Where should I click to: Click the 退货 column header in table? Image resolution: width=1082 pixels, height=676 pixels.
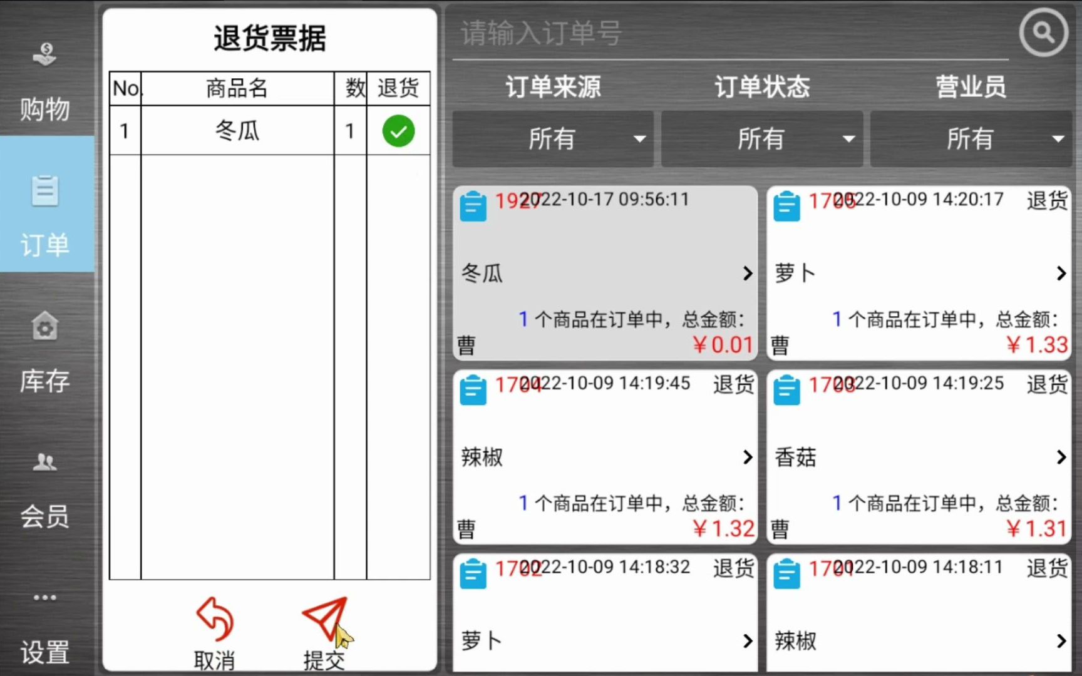coord(398,88)
